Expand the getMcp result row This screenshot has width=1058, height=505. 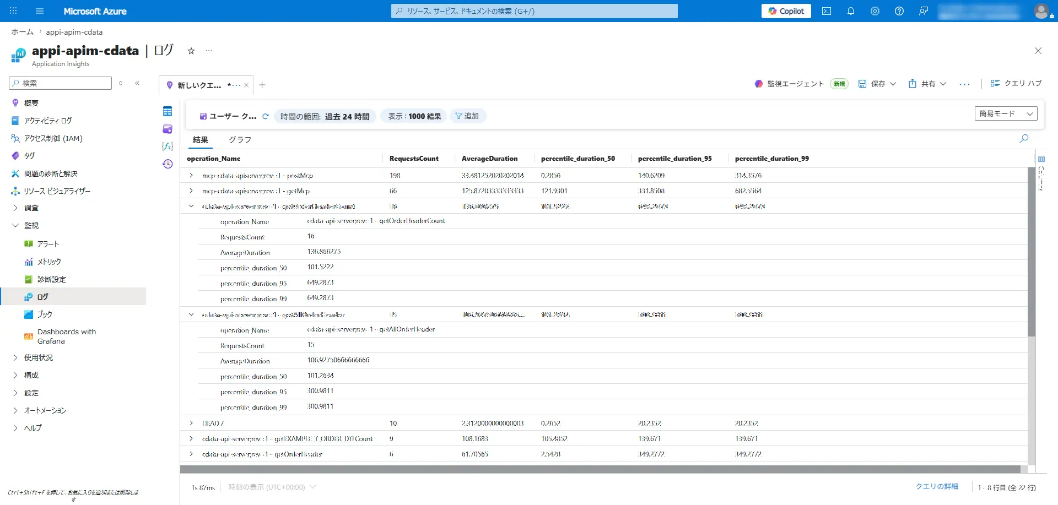coord(191,191)
